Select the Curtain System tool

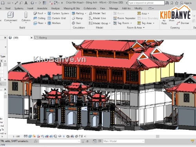pos(58,13)
